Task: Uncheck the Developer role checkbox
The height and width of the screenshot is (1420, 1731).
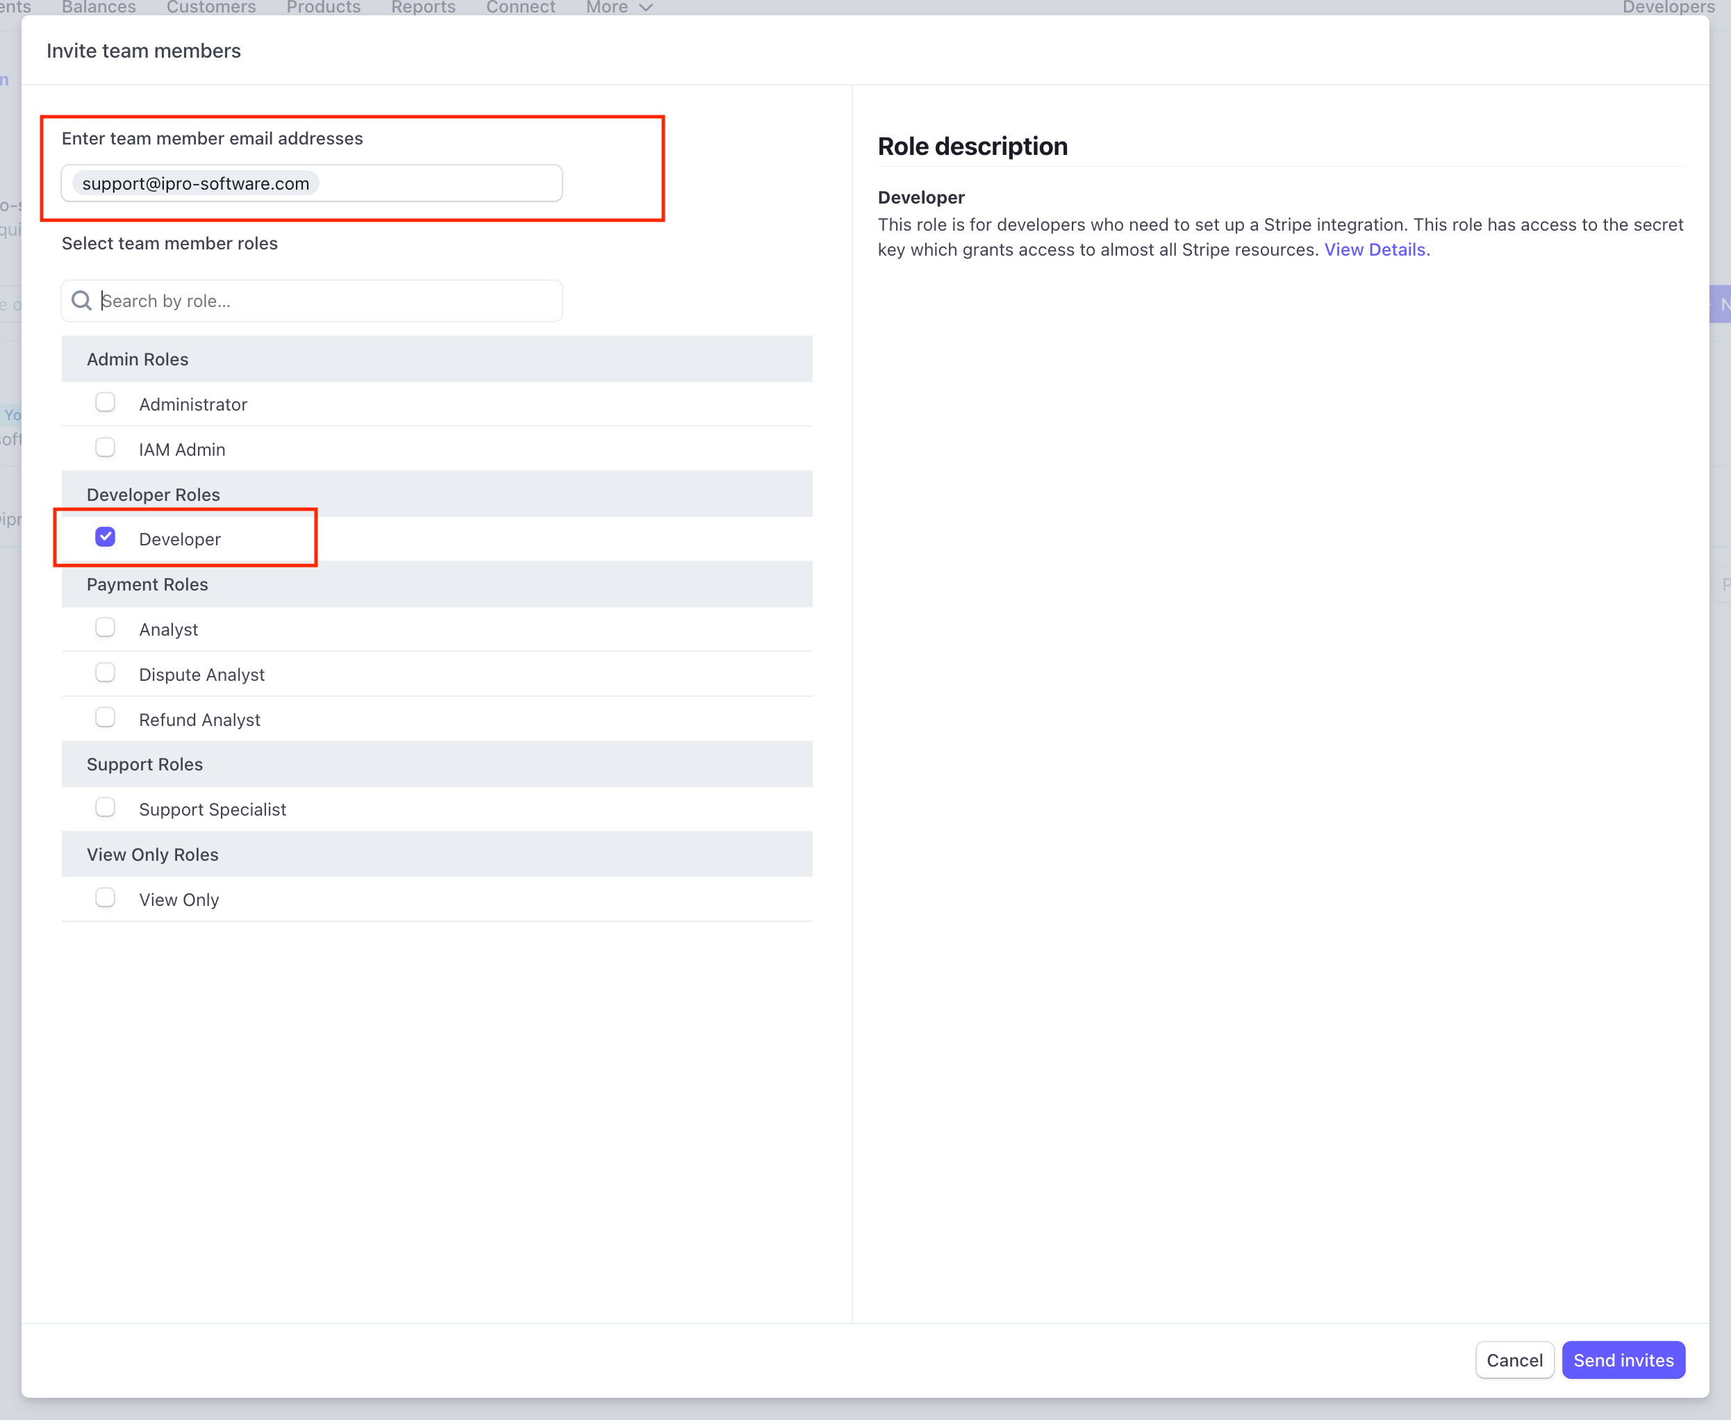Action: pyautogui.click(x=105, y=538)
